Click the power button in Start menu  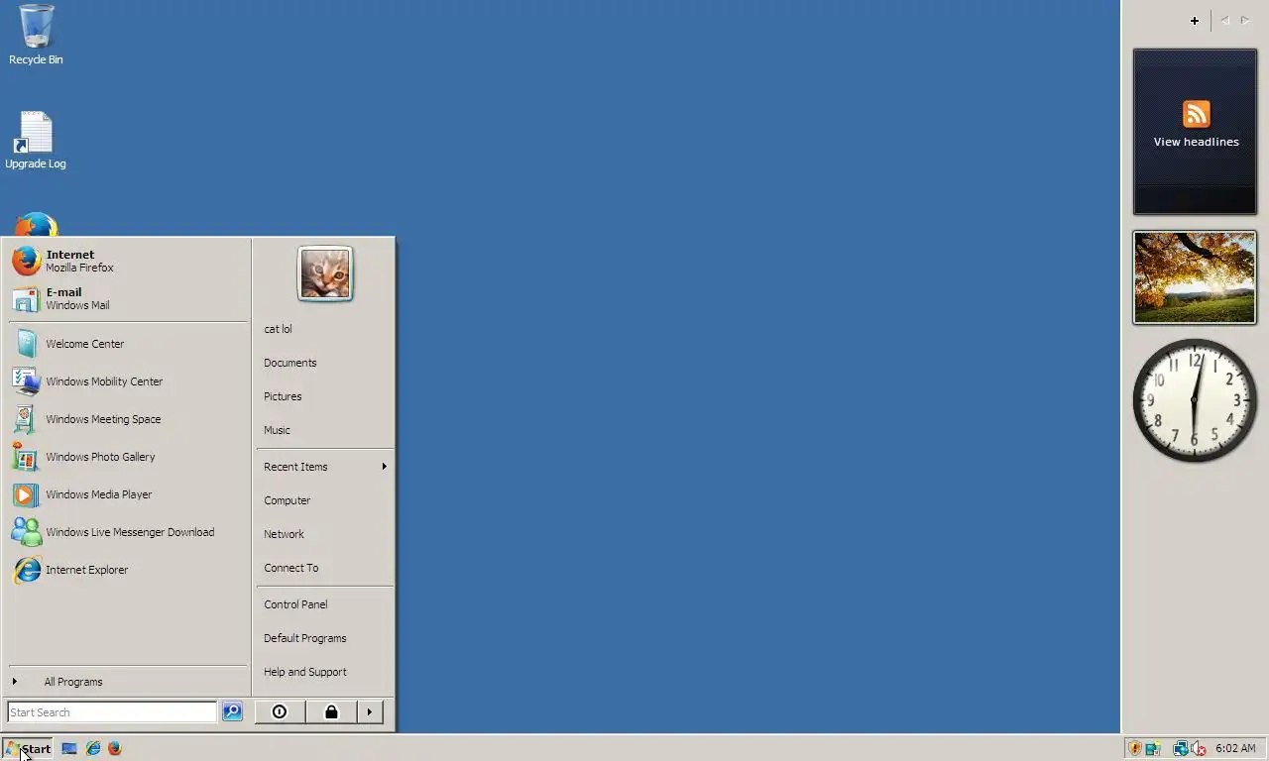(280, 711)
